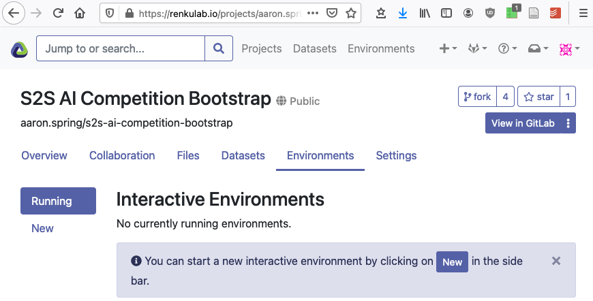The height and width of the screenshot is (301, 593).
Task: Click the Renku logo home icon
Action: 19,49
